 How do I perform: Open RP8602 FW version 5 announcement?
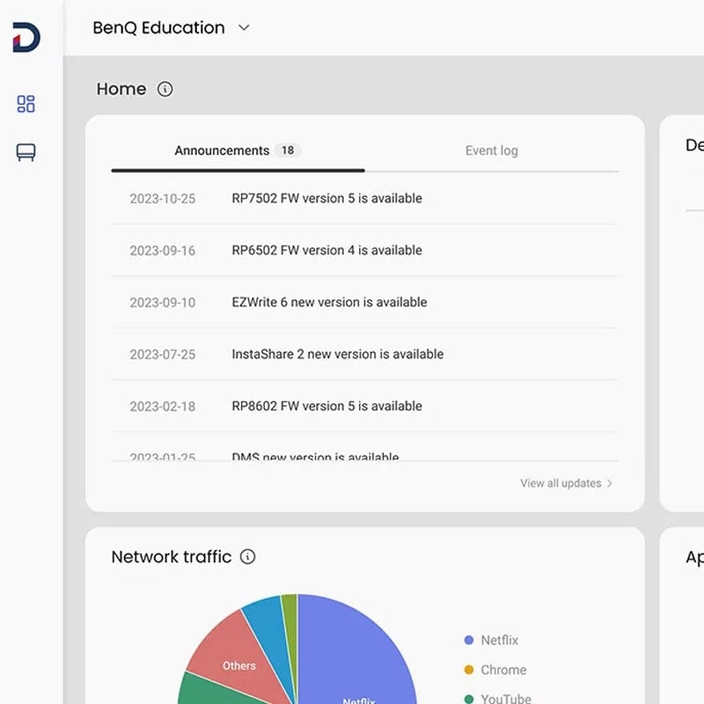326,407
